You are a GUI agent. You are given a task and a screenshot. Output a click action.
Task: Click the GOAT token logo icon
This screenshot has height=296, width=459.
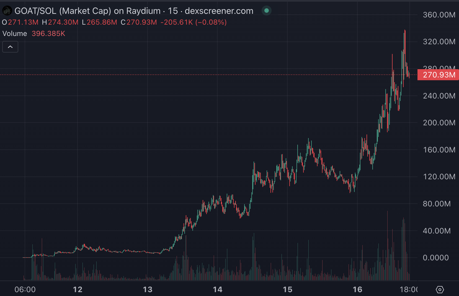[x=7, y=11]
